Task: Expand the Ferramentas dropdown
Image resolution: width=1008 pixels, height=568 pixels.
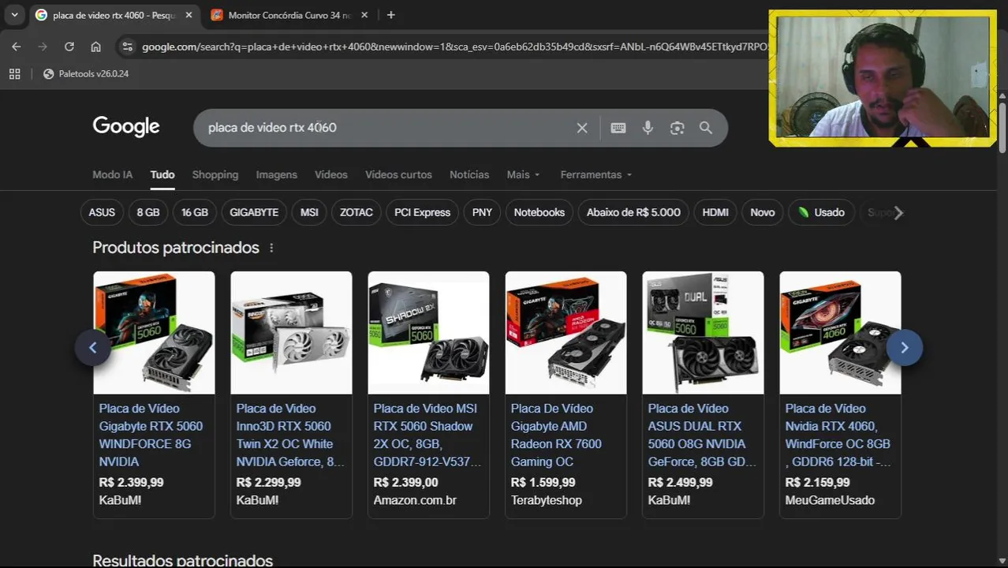Action: (x=596, y=174)
